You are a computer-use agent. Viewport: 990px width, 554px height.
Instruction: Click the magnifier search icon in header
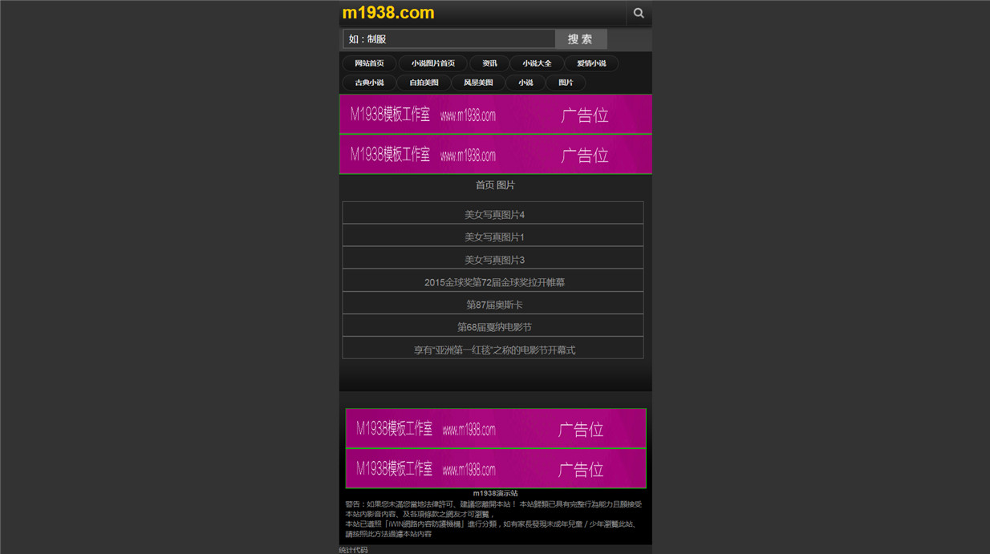click(x=639, y=13)
